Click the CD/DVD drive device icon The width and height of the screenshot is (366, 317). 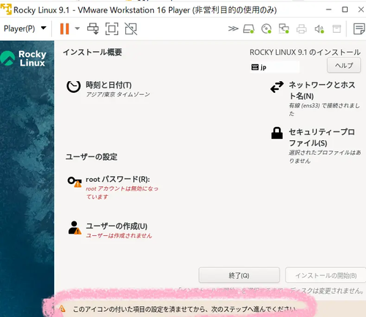click(266, 28)
